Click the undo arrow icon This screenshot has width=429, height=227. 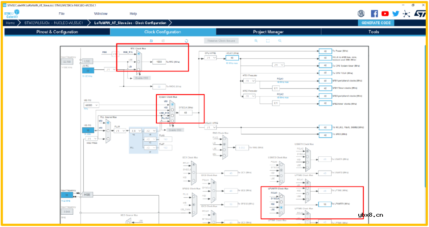[151, 41]
